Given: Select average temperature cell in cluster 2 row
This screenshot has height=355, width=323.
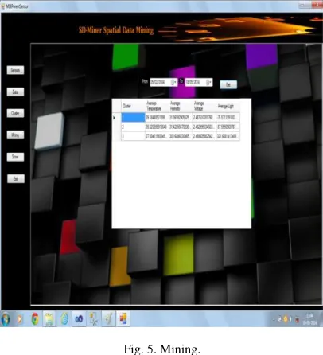Looking at the screenshot, I should pos(157,127).
